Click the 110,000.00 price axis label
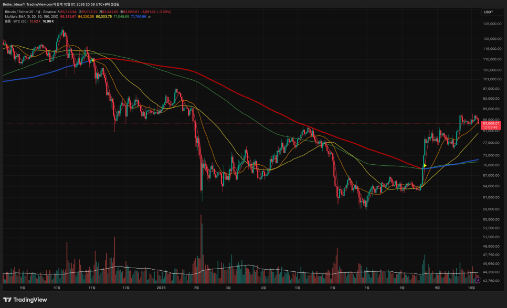Screen dimensions: 507x308 tap(492, 59)
